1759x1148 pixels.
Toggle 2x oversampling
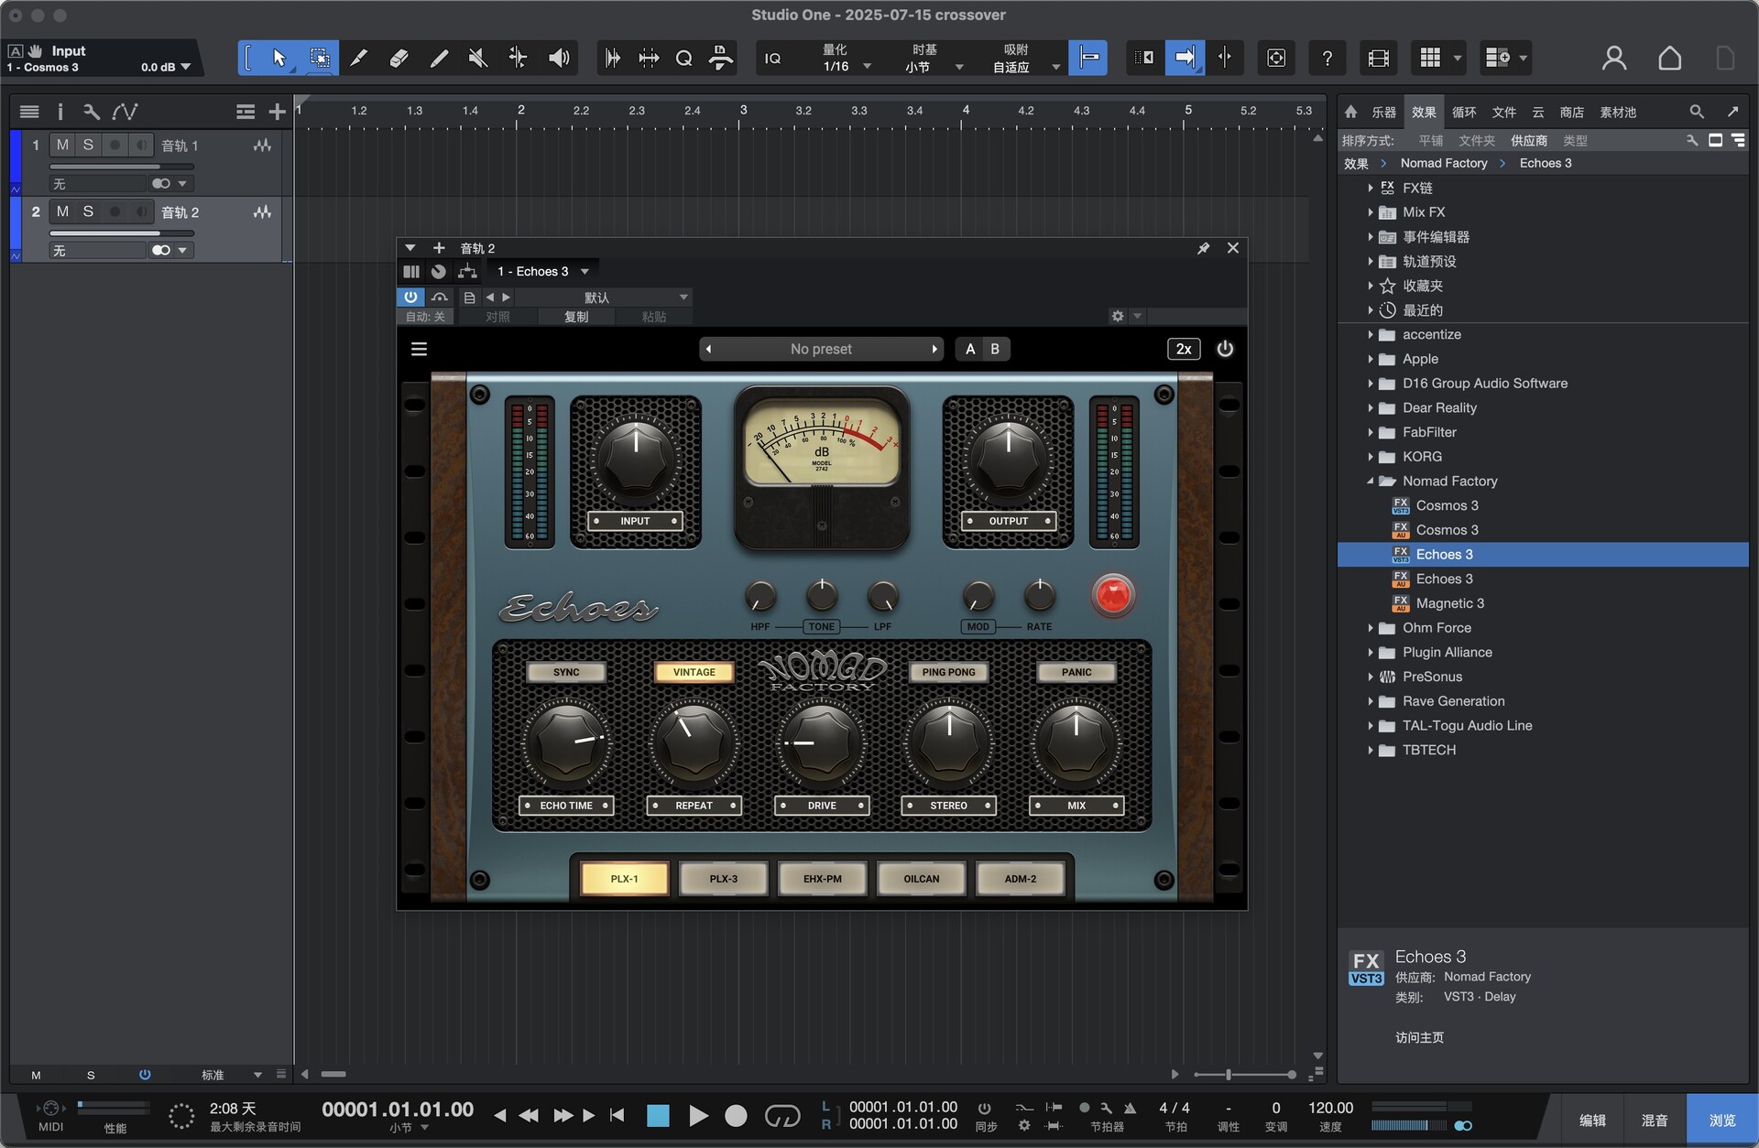1184,349
